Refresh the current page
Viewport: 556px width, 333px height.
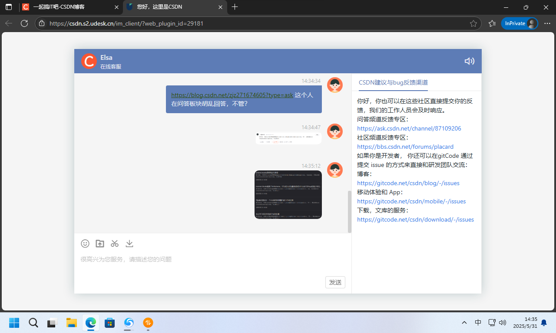[24, 23]
